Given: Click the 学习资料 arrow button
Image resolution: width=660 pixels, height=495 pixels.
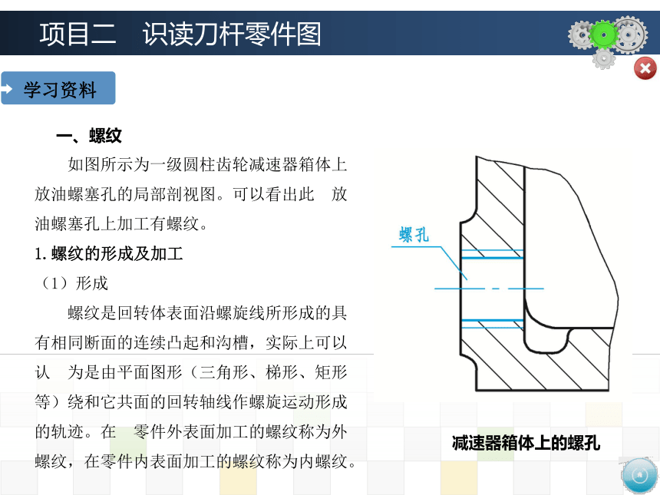Looking at the screenshot, I should (x=58, y=88).
